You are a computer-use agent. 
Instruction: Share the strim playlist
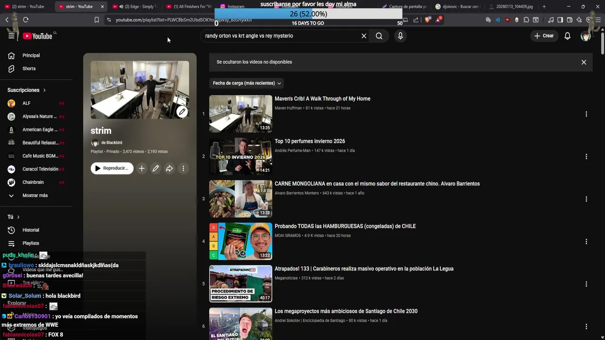pos(169,168)
